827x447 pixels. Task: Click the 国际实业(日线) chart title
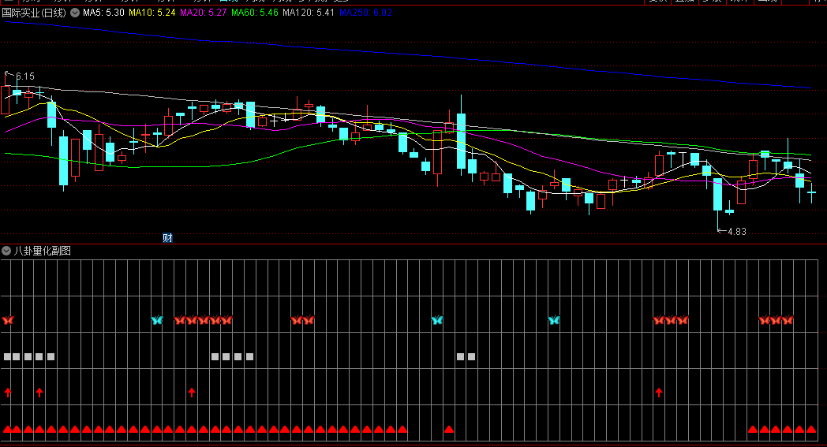tap(34, 13)
